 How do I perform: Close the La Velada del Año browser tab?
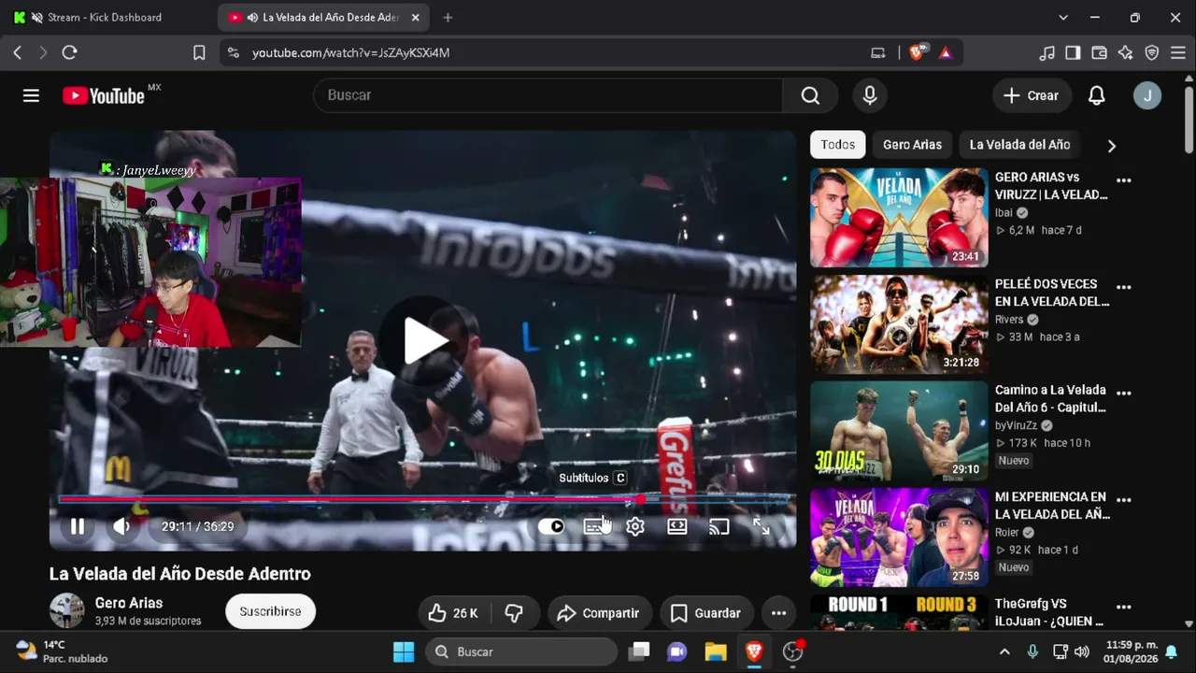pyautogui.click(x=416, y=18)
